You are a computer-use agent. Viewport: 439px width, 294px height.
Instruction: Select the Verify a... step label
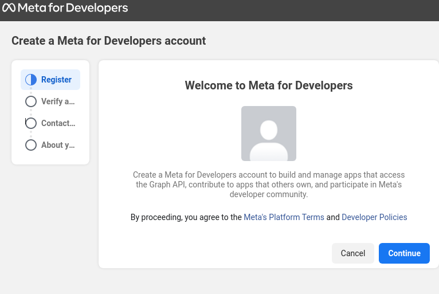pos(58,101)
